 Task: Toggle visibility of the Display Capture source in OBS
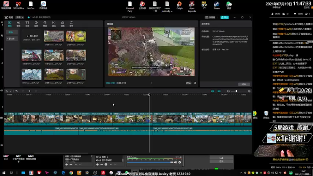pos(97,160)
